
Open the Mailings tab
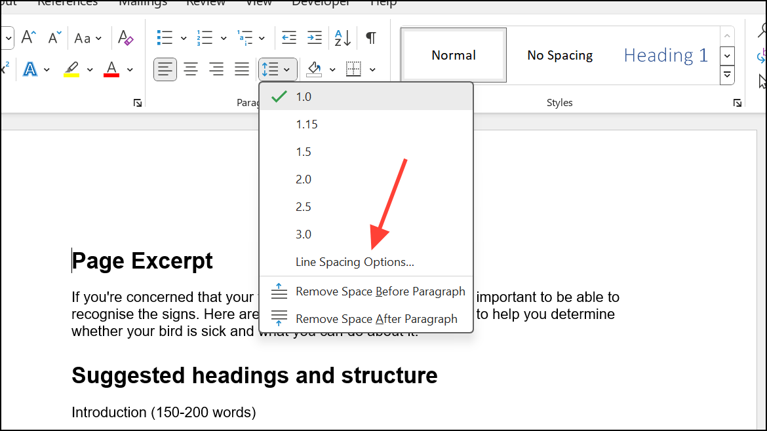click(x=142, y=4)
